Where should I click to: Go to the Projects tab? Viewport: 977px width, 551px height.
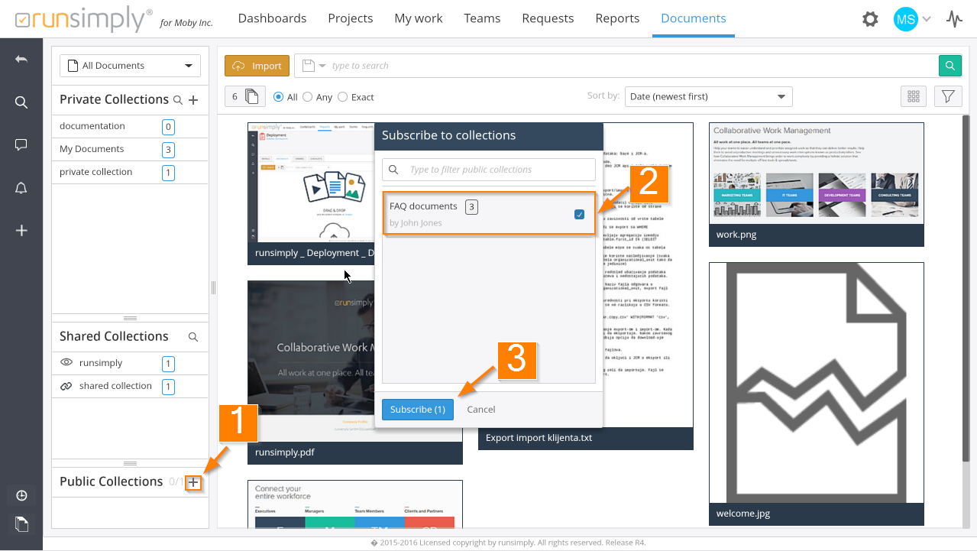click(x=350, y=18)
